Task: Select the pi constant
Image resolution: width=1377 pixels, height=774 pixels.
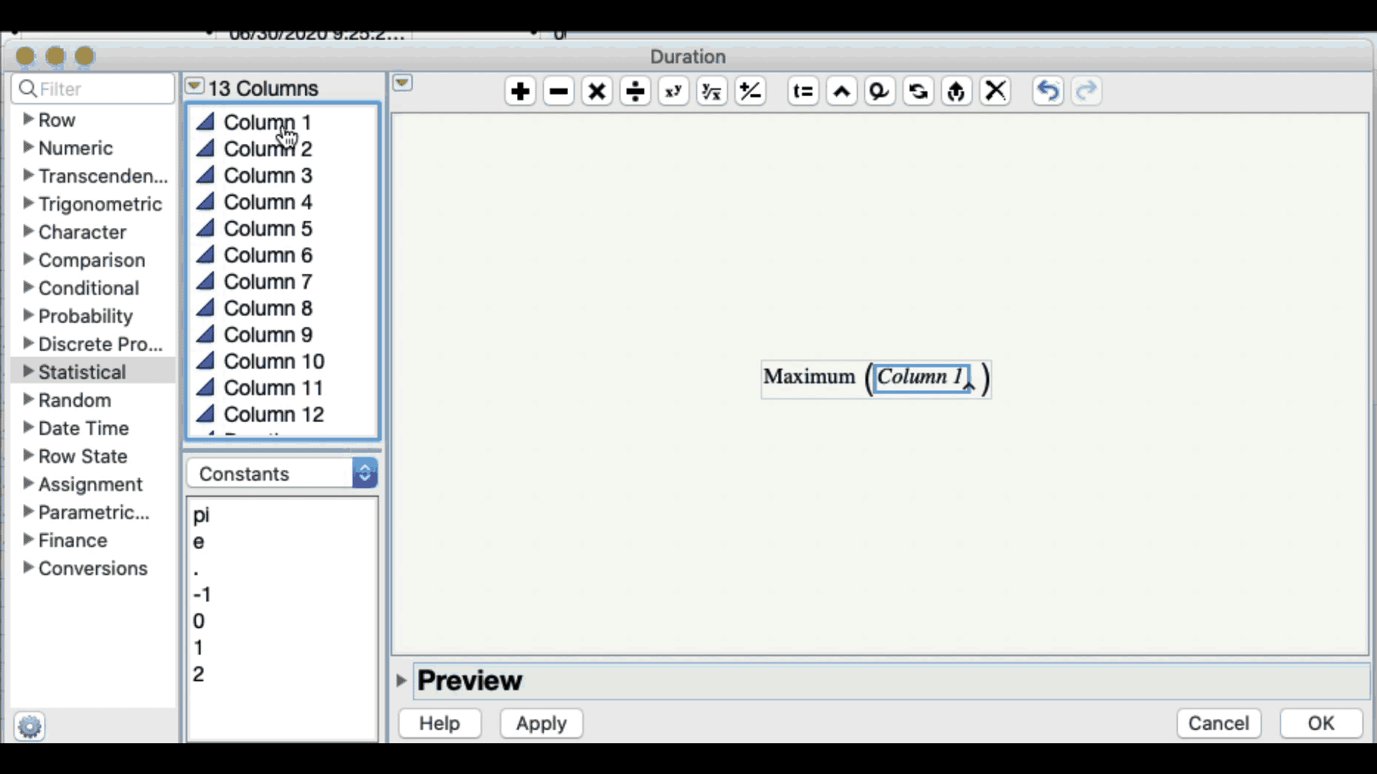Action: 201,515
